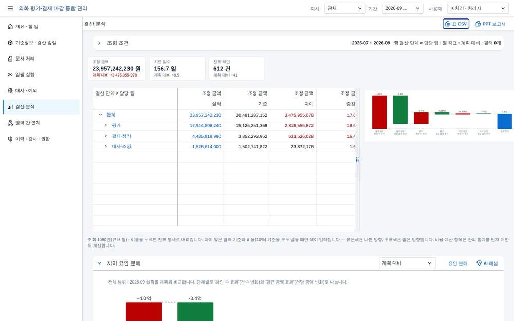The height and width of the screenshot is (321, 514).
Task: Click the home icon for 개요 · 할 일
Action: coord(10,27)
